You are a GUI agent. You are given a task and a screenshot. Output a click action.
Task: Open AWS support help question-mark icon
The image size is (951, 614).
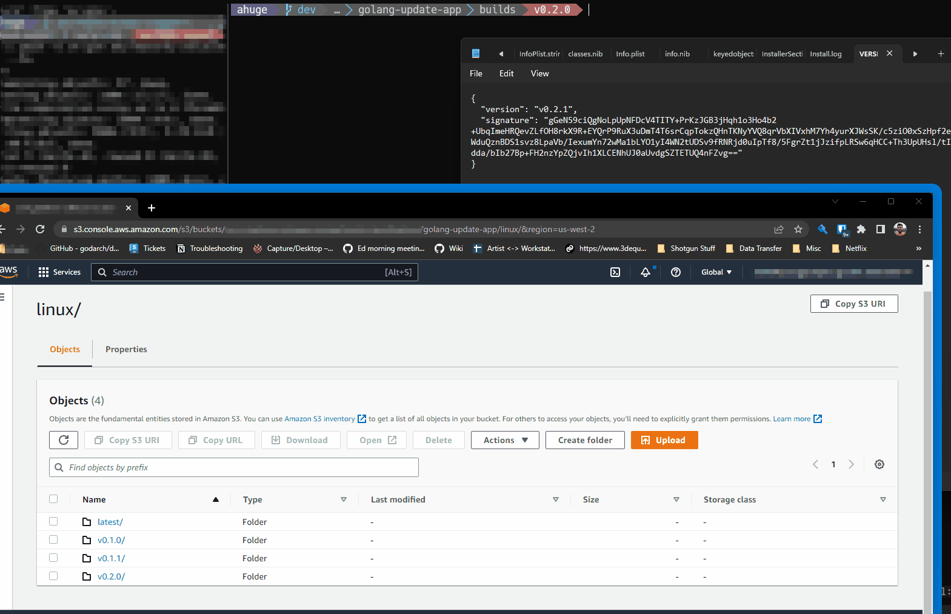point(676,272)
